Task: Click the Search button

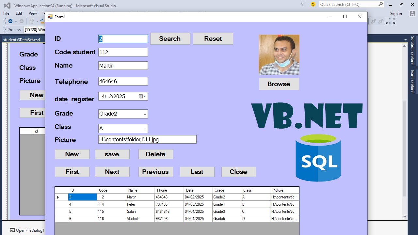Action: tap(170, 39)
